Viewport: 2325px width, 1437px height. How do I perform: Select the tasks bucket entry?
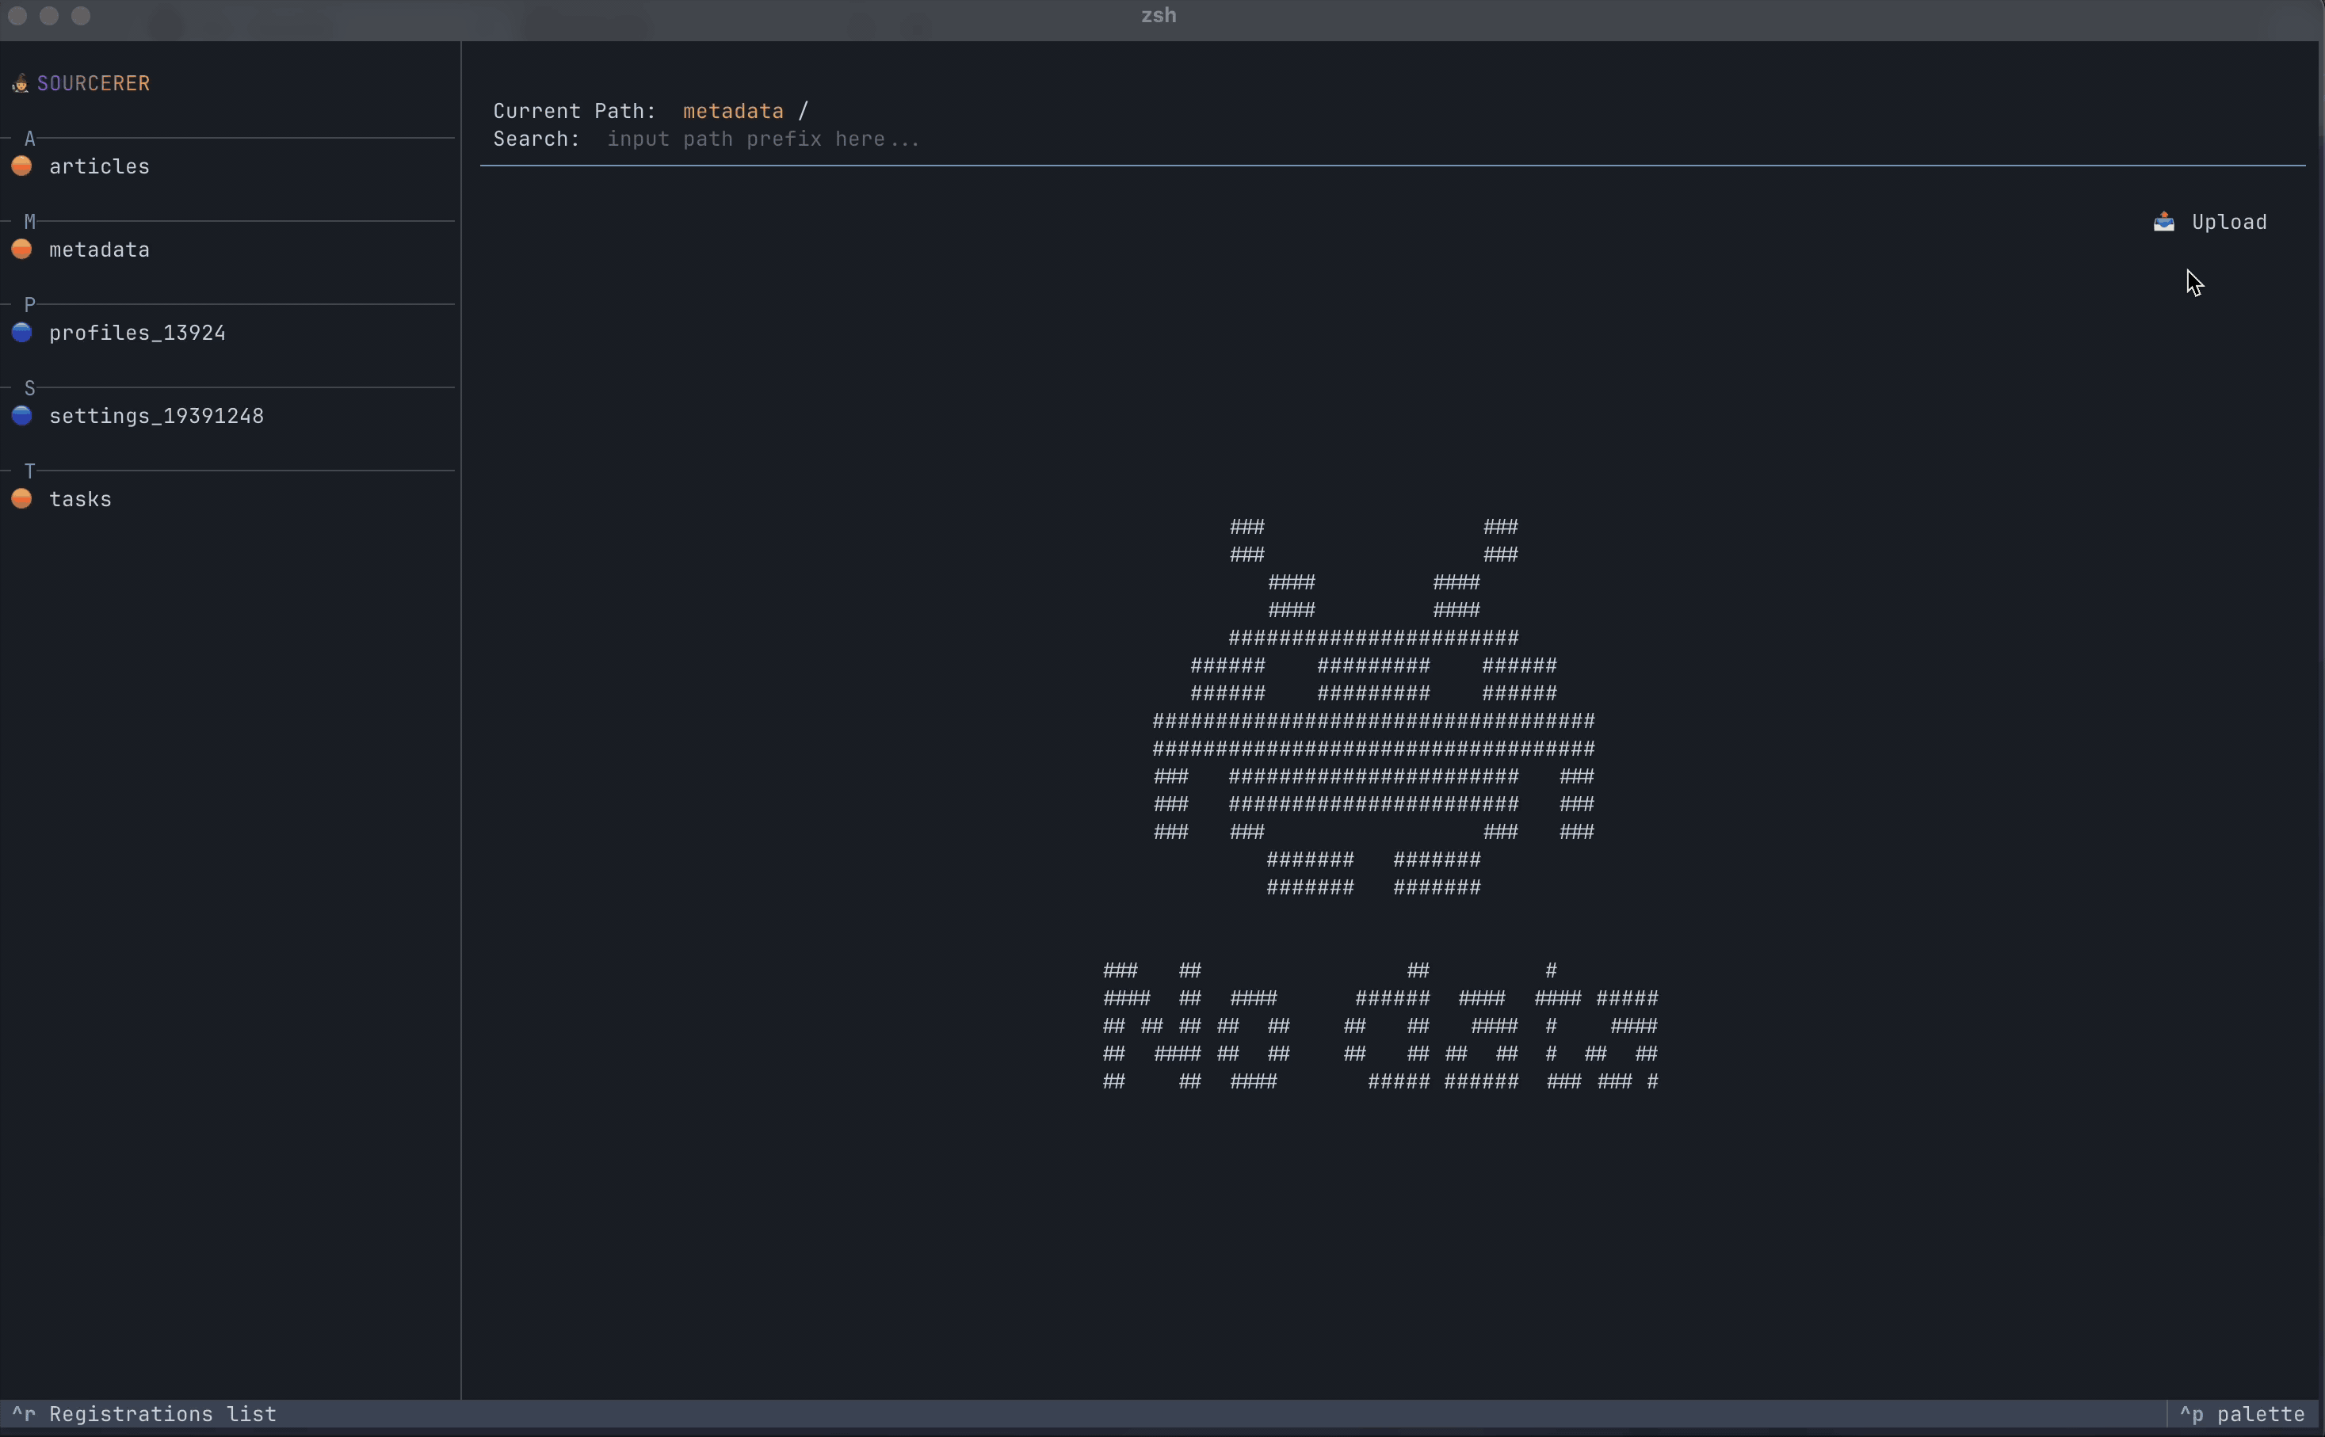pos(81,498)
